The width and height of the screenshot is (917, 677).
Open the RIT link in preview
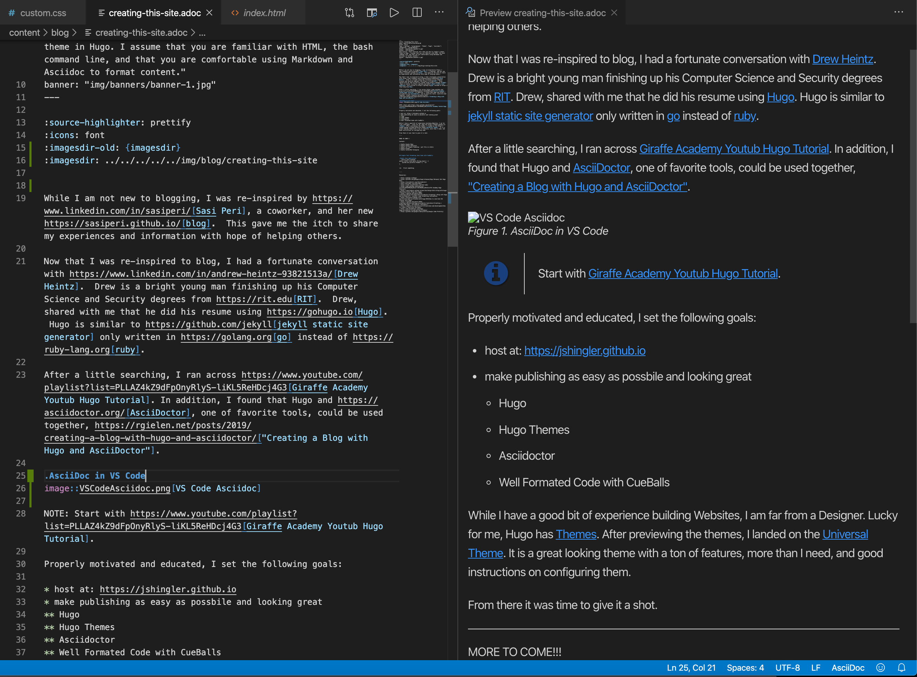click(x=502, y=97)
